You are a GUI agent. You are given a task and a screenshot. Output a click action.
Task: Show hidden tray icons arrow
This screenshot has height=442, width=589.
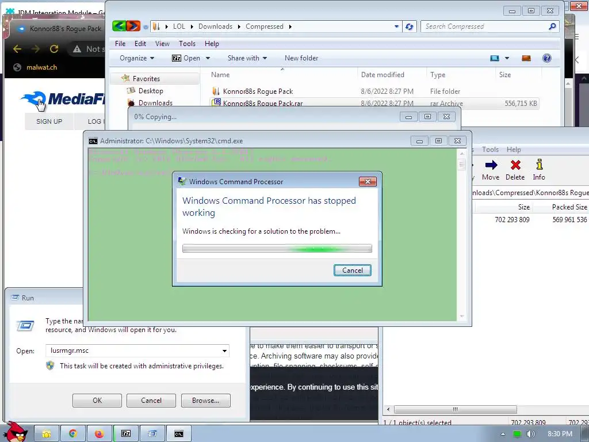503,434
